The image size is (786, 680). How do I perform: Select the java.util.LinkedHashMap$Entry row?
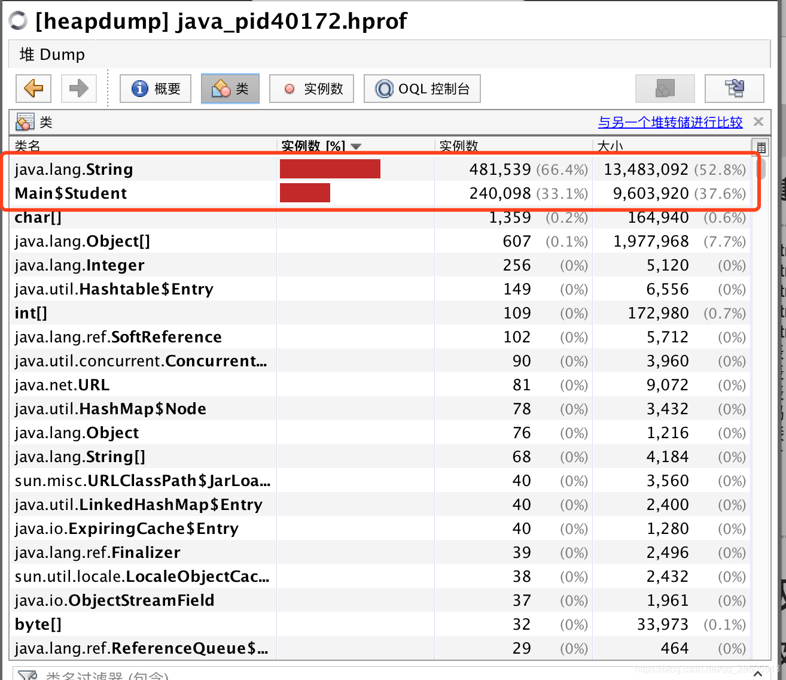pyautogui.click(x=380, y=505)
